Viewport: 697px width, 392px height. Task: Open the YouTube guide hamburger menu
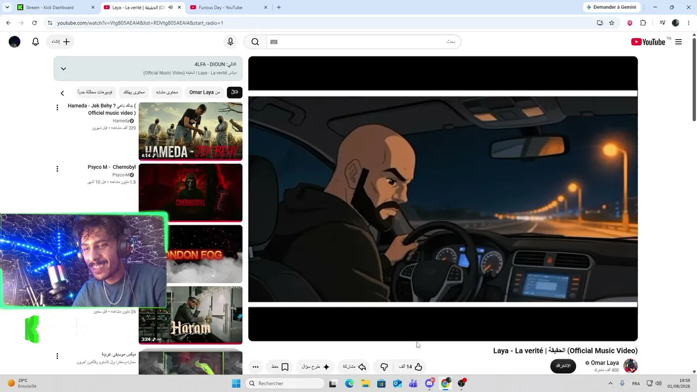click(x=678, y=42)
